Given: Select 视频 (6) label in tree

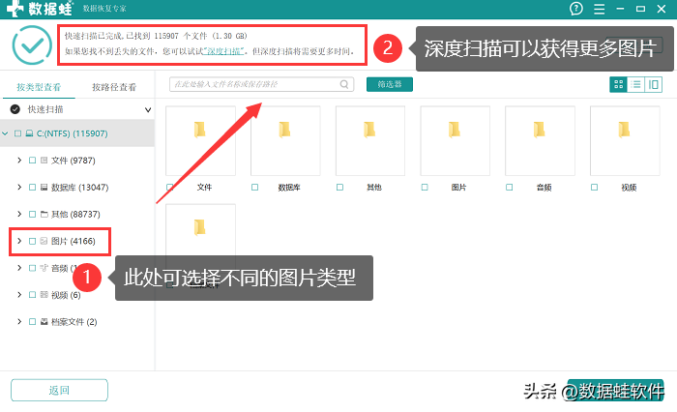Looking at the screenshot, I should pos(66,295).
